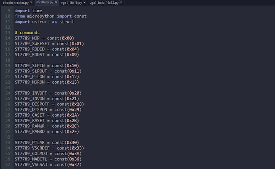Click the 0x2A value on the CASET line

pos(72,115)
